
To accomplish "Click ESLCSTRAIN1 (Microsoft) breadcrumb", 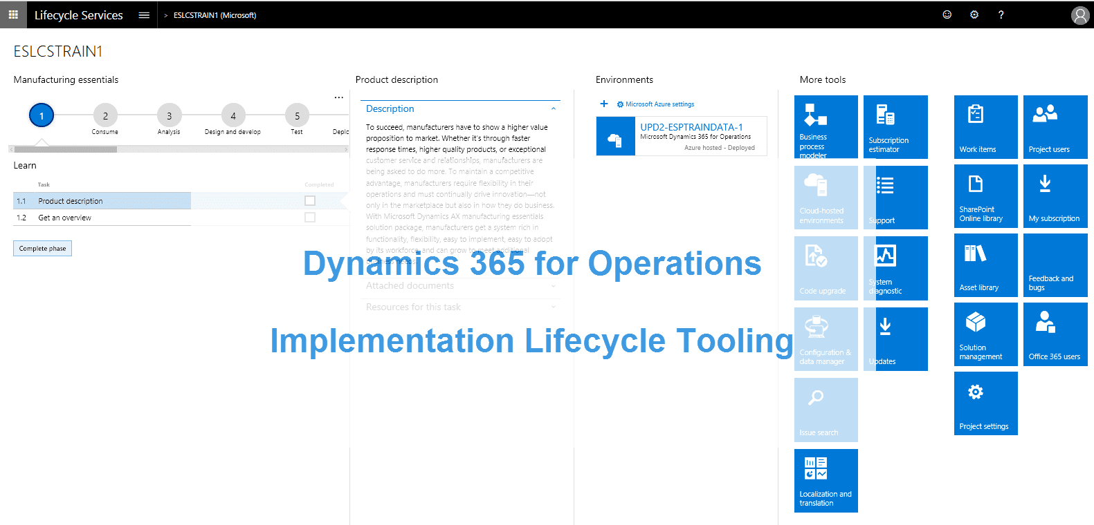I will click(215, 15).
